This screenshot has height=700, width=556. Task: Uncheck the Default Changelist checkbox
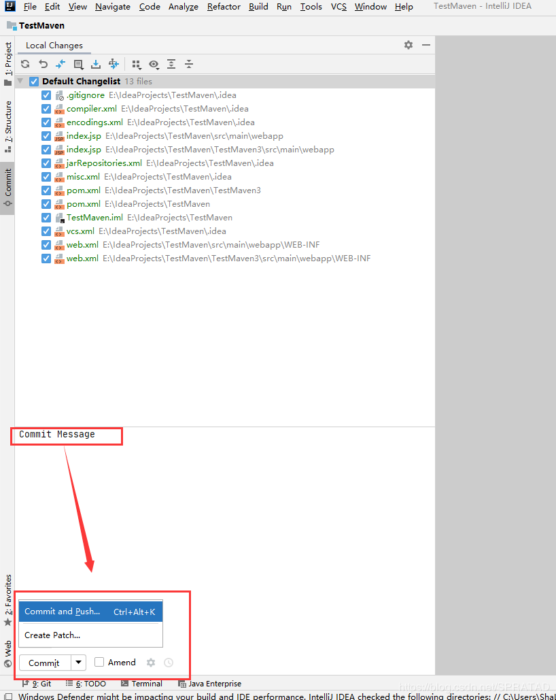point(34,82)
